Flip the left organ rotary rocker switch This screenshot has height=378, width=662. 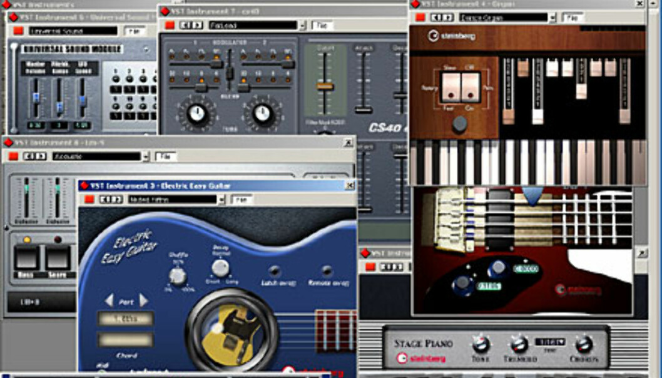click(x=451, y=87)
